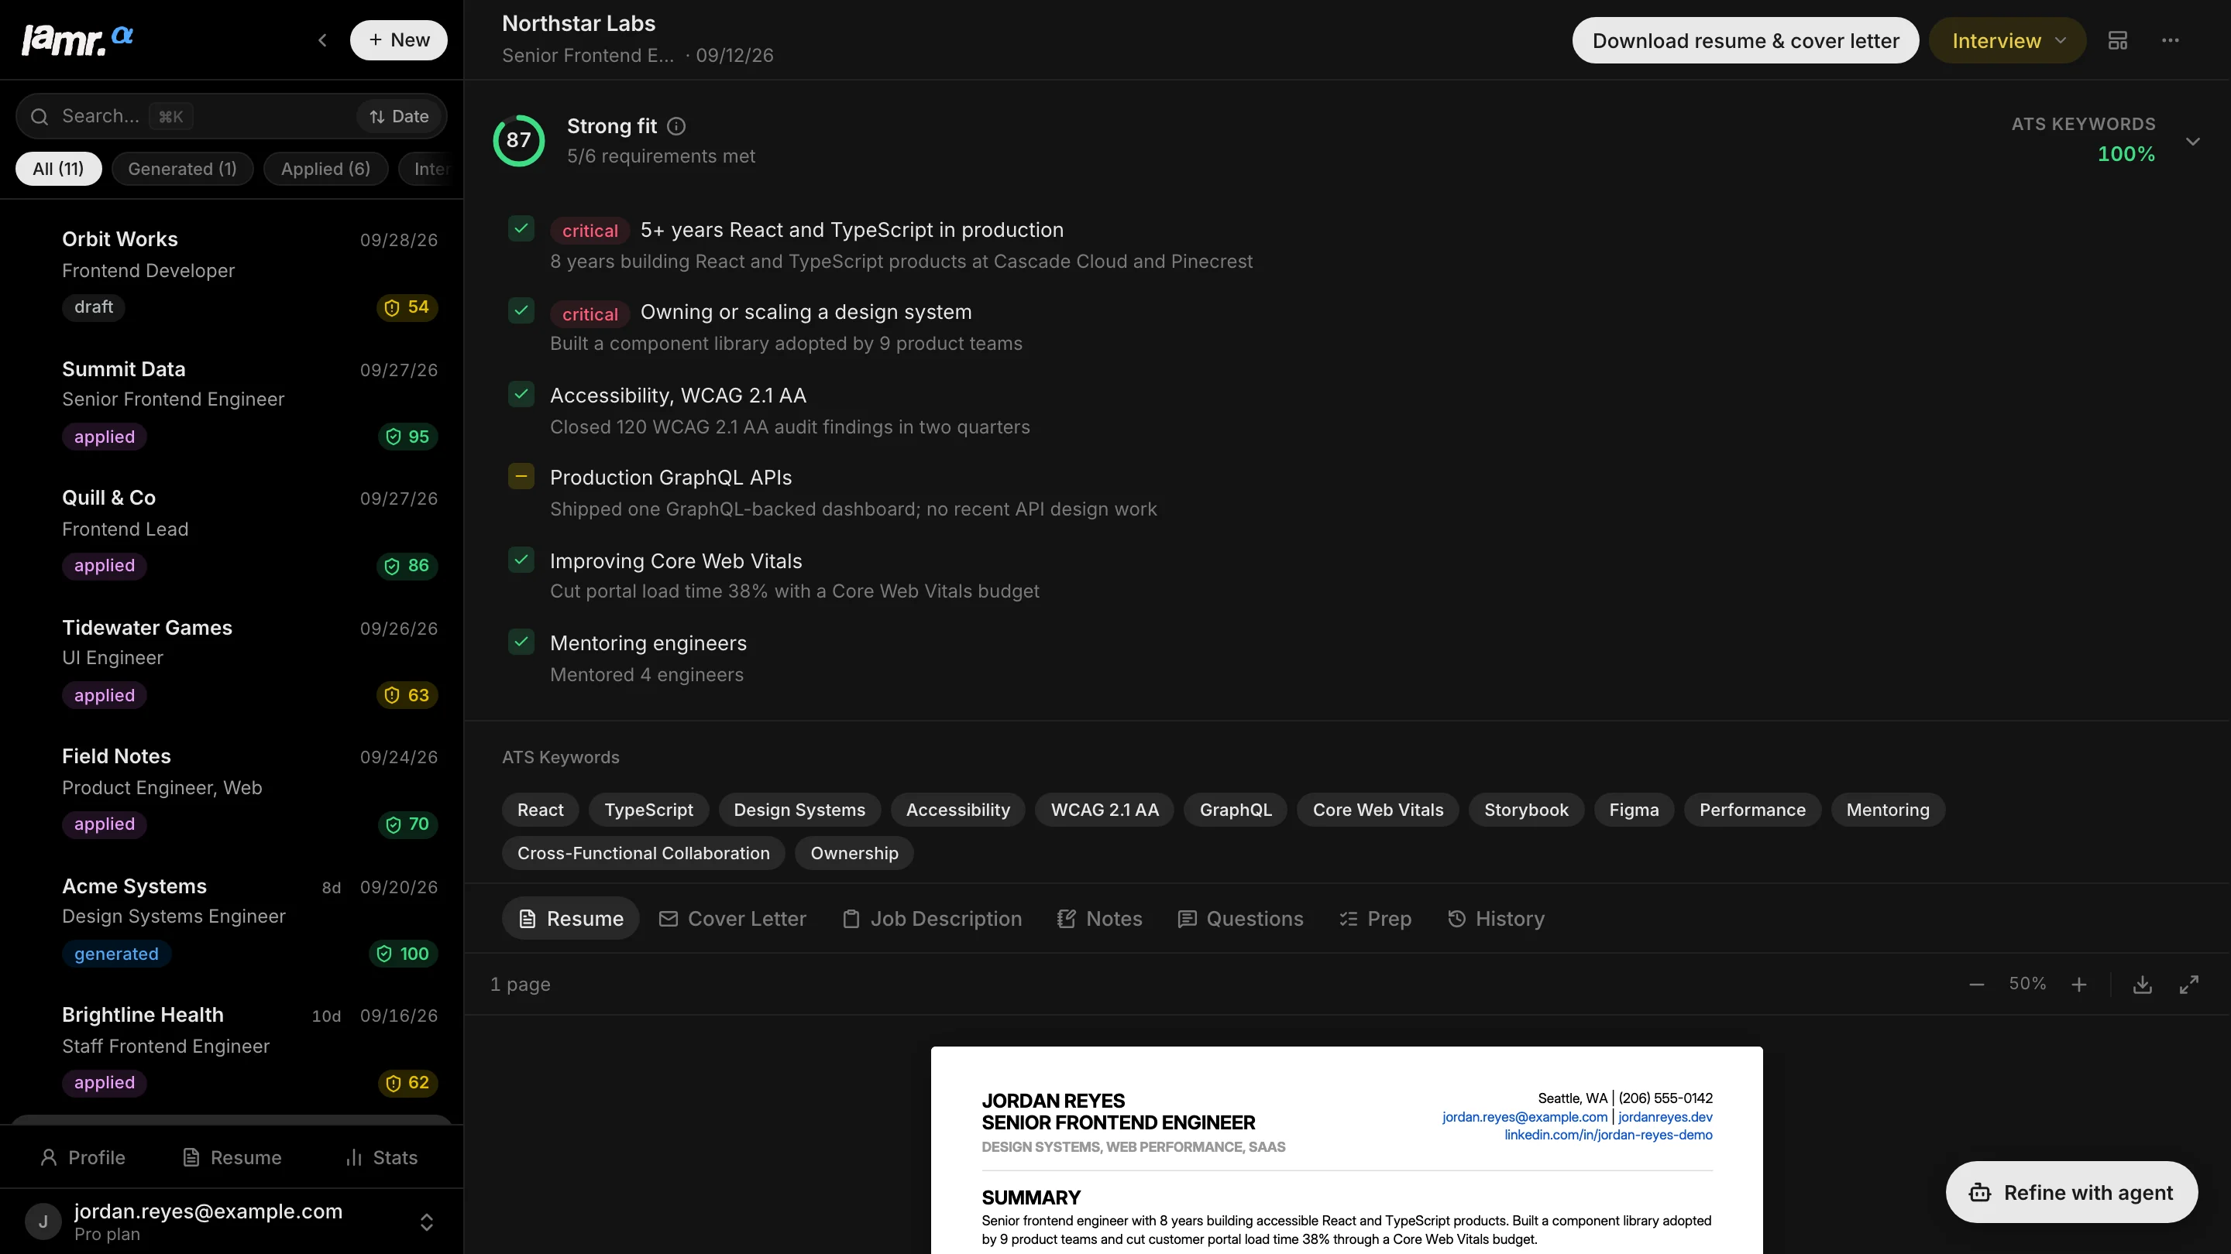The image size is (2231, 1254).
Task: Zoom out the resume preview
Action: click(1976, 984)
